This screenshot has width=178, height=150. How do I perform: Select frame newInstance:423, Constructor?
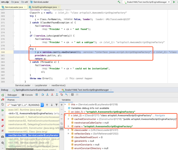[x=32, y=128]
